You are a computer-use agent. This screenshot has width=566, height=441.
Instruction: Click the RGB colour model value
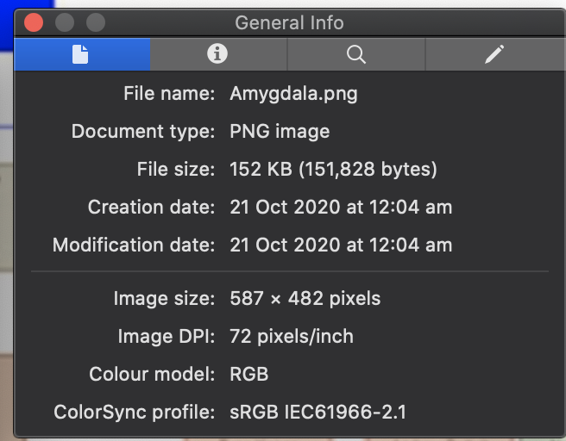point(249,374)
